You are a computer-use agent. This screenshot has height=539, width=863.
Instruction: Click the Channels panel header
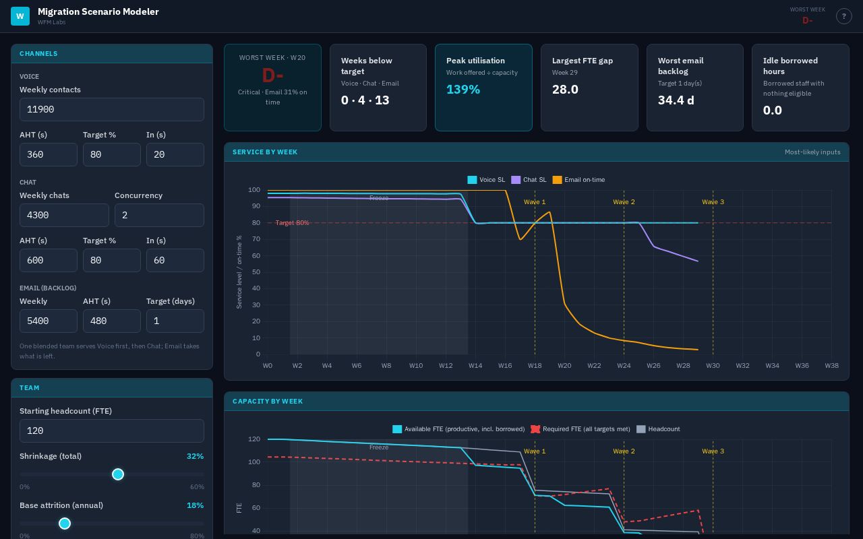point(112,54)
